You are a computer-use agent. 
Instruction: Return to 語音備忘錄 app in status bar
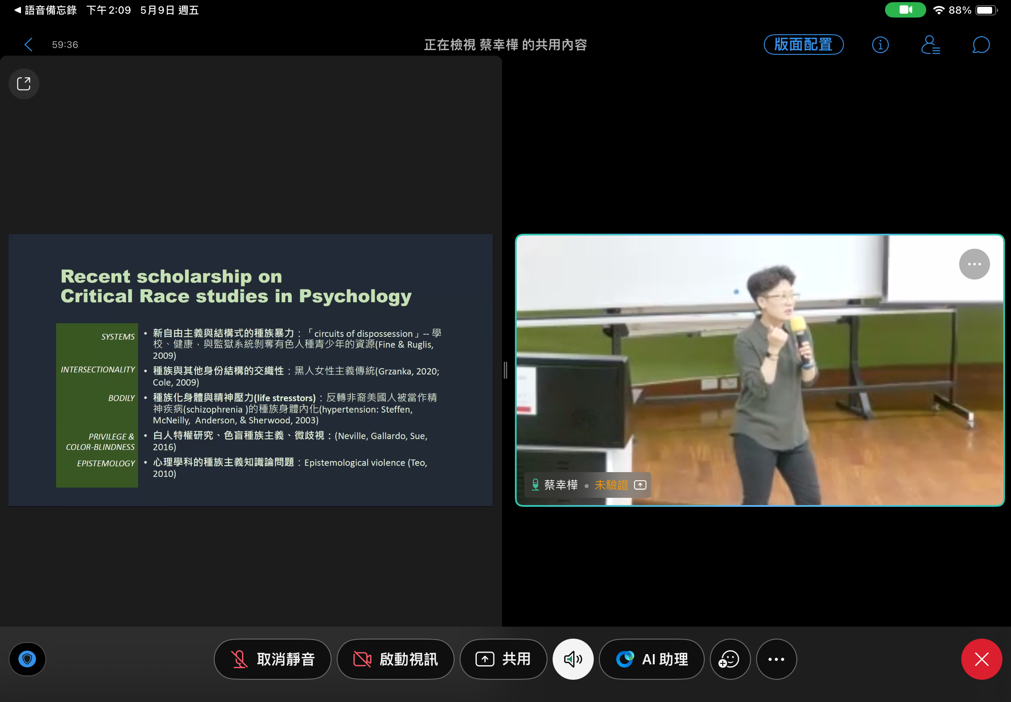tap(46, 10)
